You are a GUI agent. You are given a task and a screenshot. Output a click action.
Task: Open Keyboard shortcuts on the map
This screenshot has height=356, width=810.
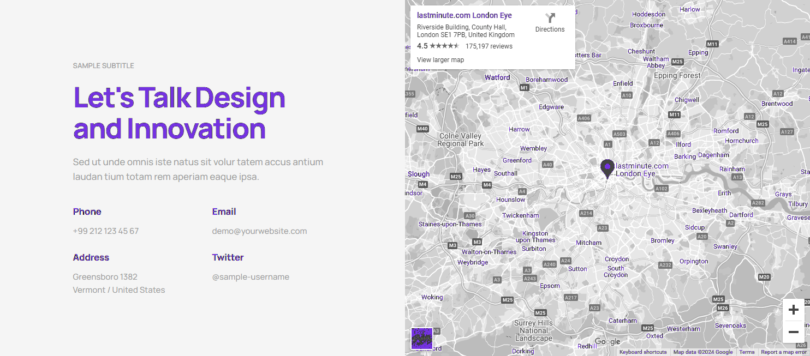pyautogui.click(x=643, y=352)
